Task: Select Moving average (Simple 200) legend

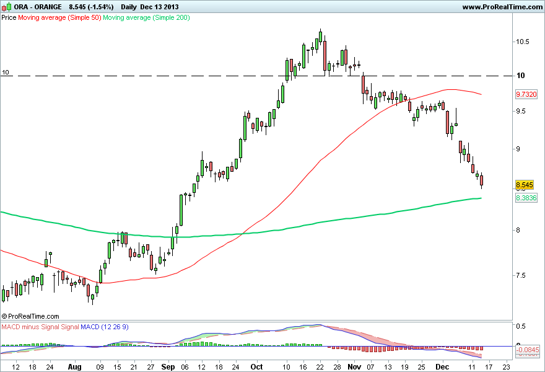Action: coord(146,17)
